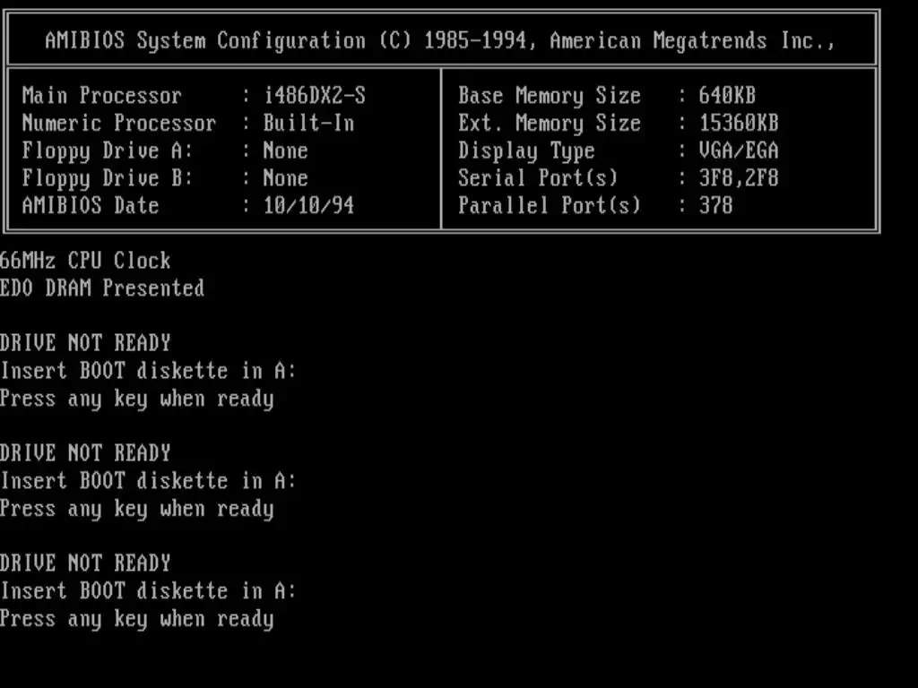Click the second 'Press any key when ready' line
This screenshot has height=688, width=918.
coord(137,509)
